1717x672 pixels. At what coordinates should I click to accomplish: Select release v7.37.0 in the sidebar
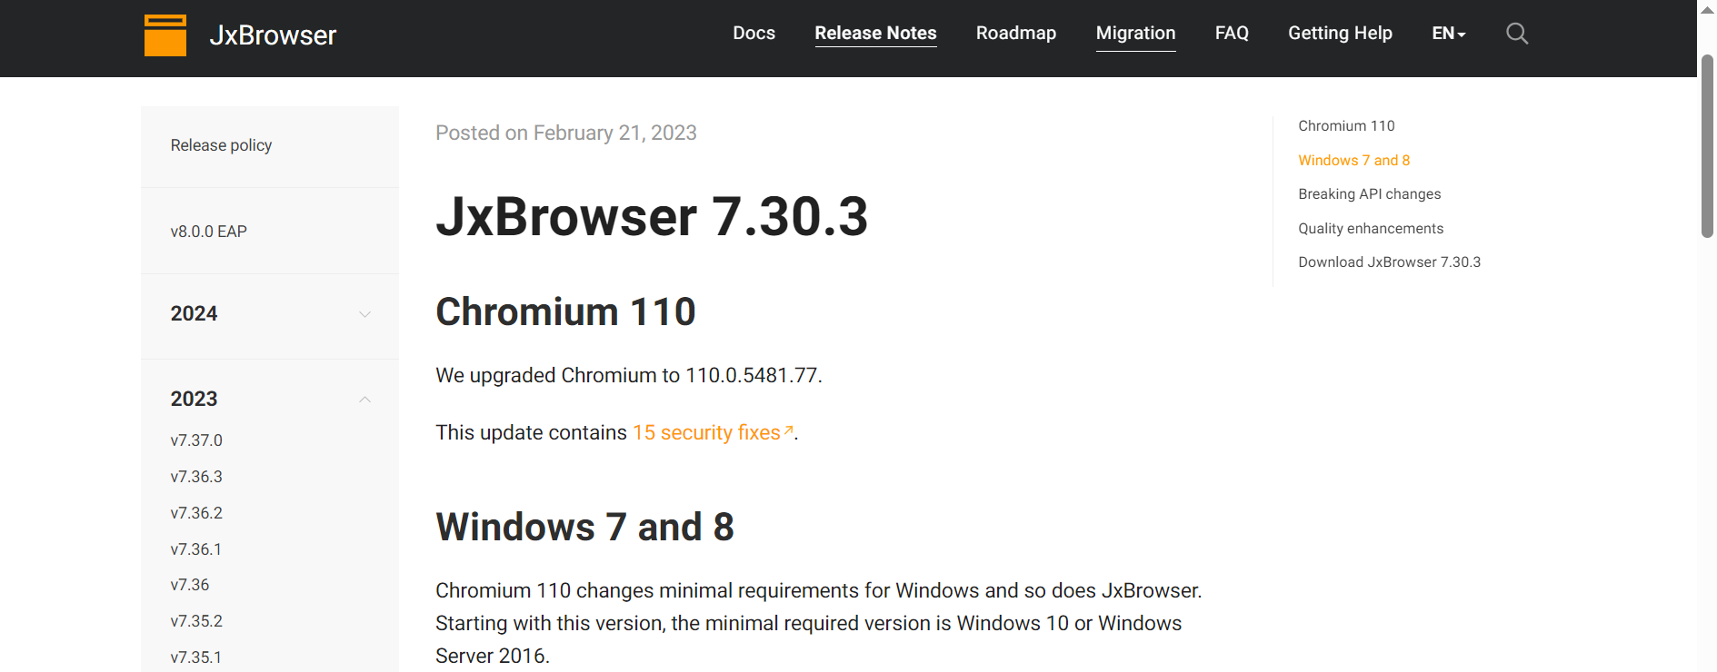click(x=196, y=440)
